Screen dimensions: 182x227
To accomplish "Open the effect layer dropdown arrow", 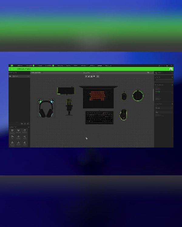I will pyautogui.click(x=28, y=76).
